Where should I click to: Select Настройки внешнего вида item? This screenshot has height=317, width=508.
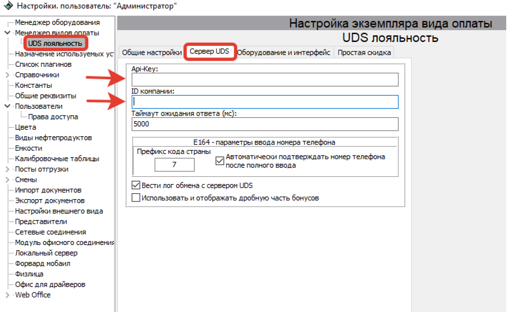click(59, 211)
